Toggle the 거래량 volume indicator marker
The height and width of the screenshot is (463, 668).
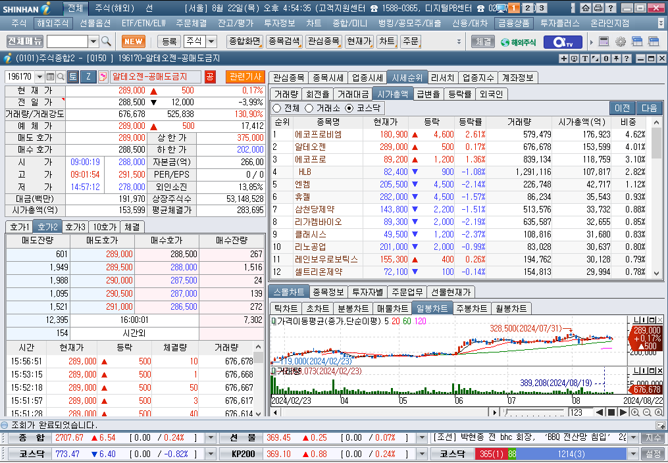pyautogui.click(x=274, y=371)
